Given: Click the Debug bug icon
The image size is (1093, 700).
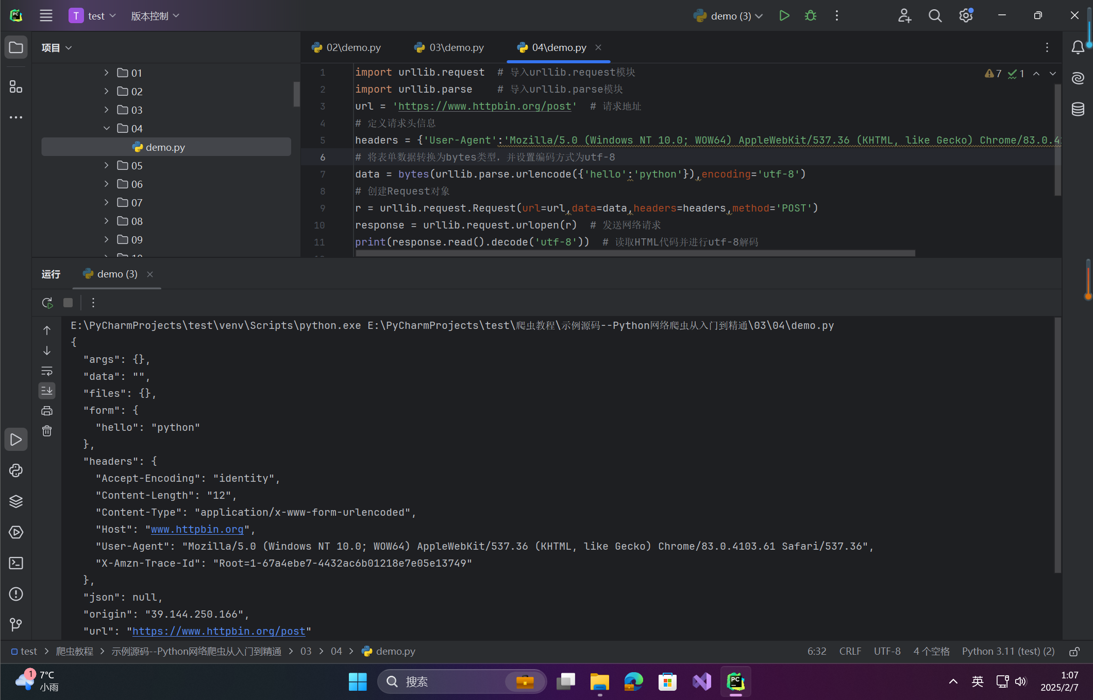Looking at the screenshot, I should click(811, 16).
